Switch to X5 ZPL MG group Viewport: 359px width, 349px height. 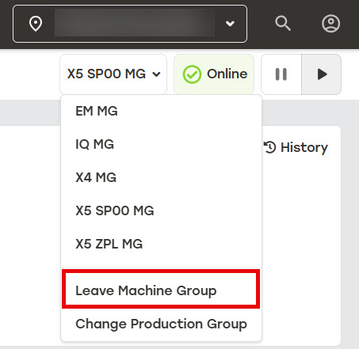tap(161, 244)
